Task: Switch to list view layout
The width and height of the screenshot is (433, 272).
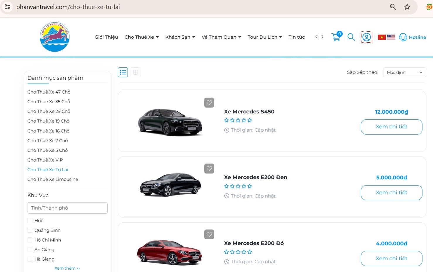Action: (123, 72)
